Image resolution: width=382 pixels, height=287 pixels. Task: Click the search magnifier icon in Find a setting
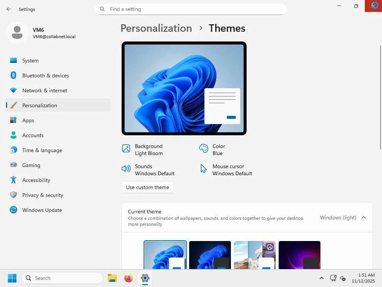[x=102, y=9]
